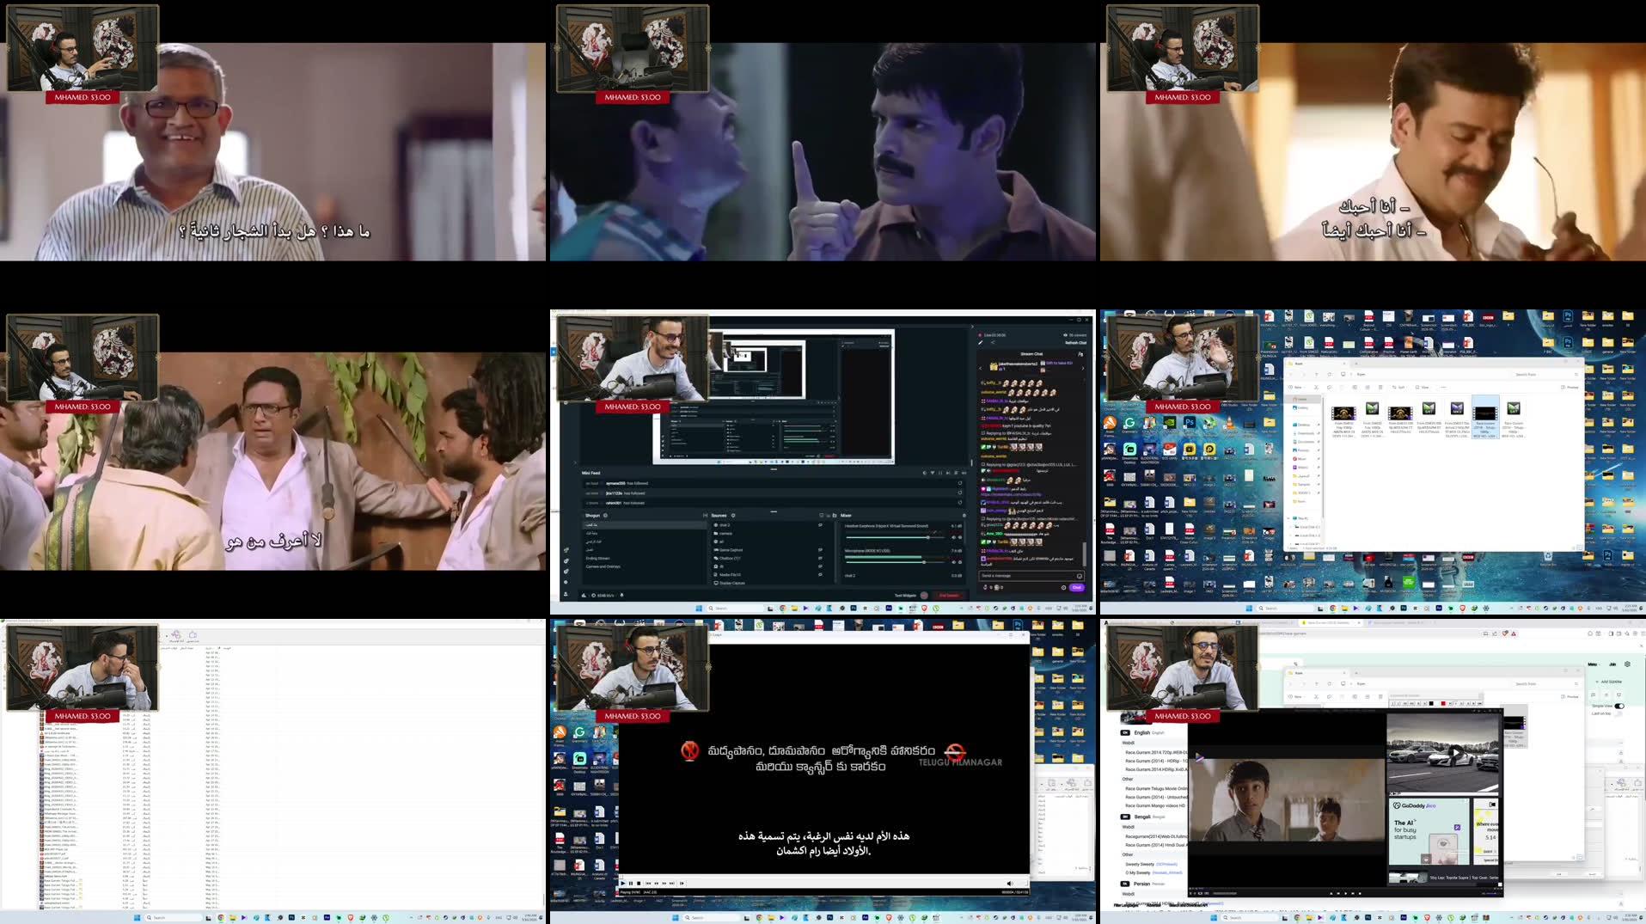Click taskbar Search box in Streamlabs frame

point(735,609)
